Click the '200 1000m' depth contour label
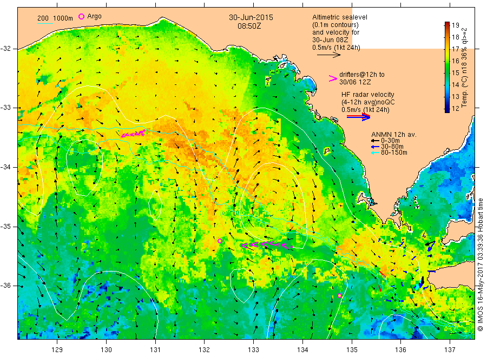487x357 pixels. point(55,18)
